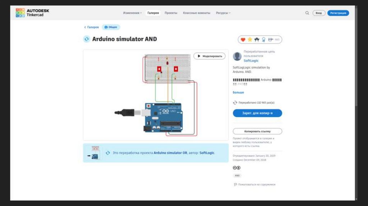Open the Проекты tab

click(x=171, y=13)
